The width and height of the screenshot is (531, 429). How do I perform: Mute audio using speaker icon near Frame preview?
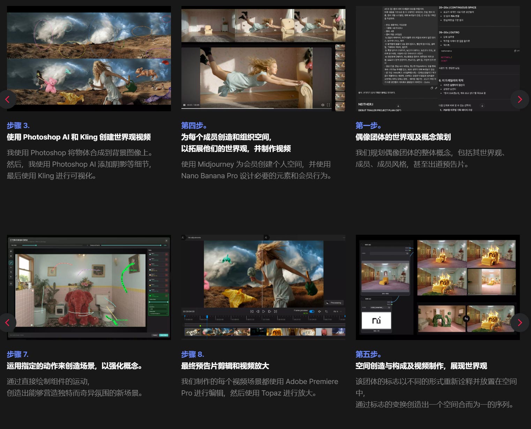click(x=319, y=311)
